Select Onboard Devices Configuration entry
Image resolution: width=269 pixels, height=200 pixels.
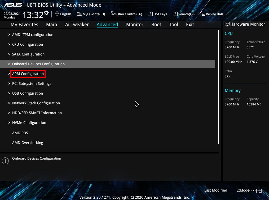click(x=108, y=64)
